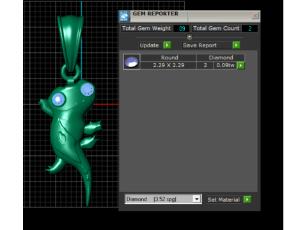Close the Gem Reporter window
This screenshot has height=230, width=307.
click(255, 16)
